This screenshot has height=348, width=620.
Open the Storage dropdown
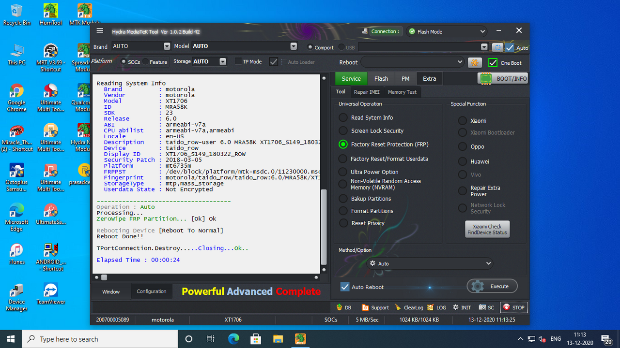[x=223, y=62]
